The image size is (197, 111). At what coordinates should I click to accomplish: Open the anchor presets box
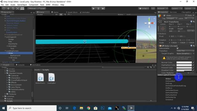click(x=163, y=29)
